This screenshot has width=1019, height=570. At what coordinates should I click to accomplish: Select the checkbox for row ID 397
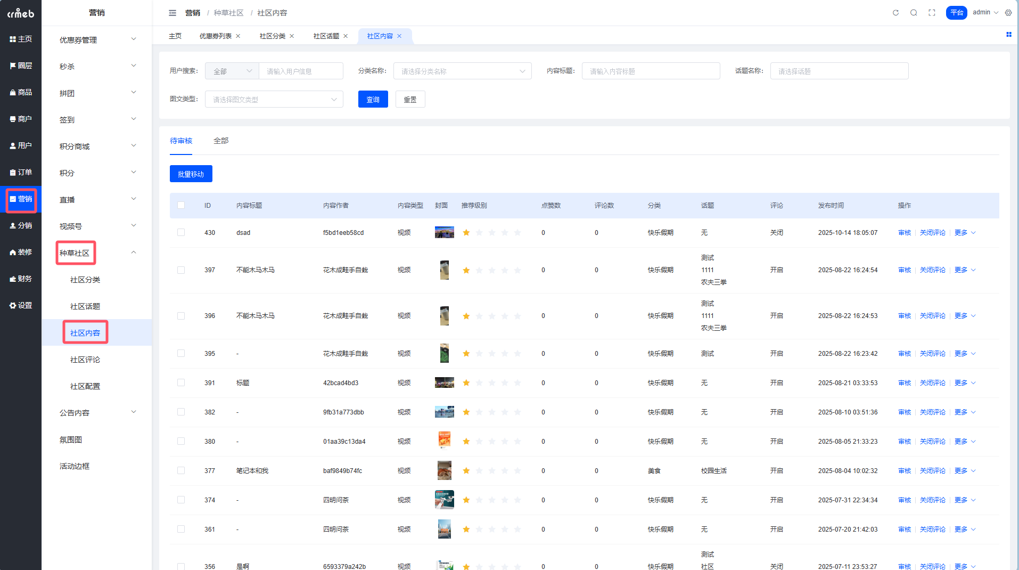point(181,270)
